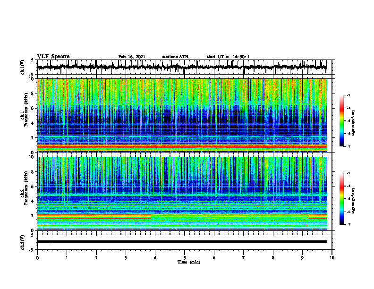Click inside the ch.1 spectrogram panel
The height and width of the screenshot is (289, 374).
182,115
